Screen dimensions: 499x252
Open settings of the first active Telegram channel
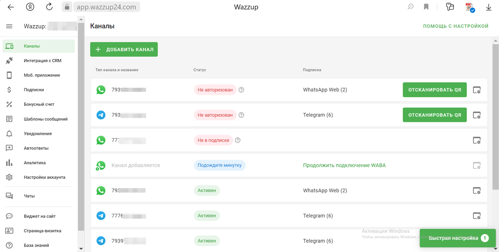(x=477, y=216)
